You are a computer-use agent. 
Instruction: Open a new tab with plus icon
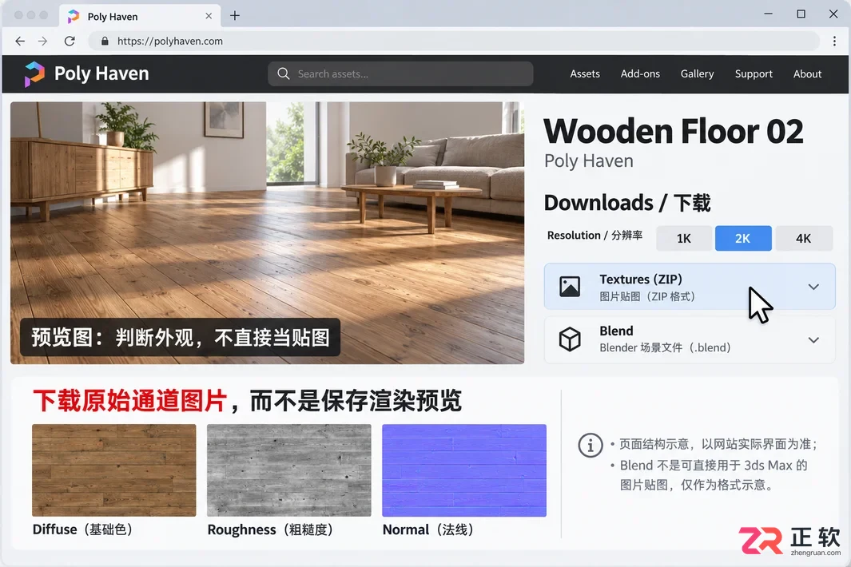click(234, 16)
